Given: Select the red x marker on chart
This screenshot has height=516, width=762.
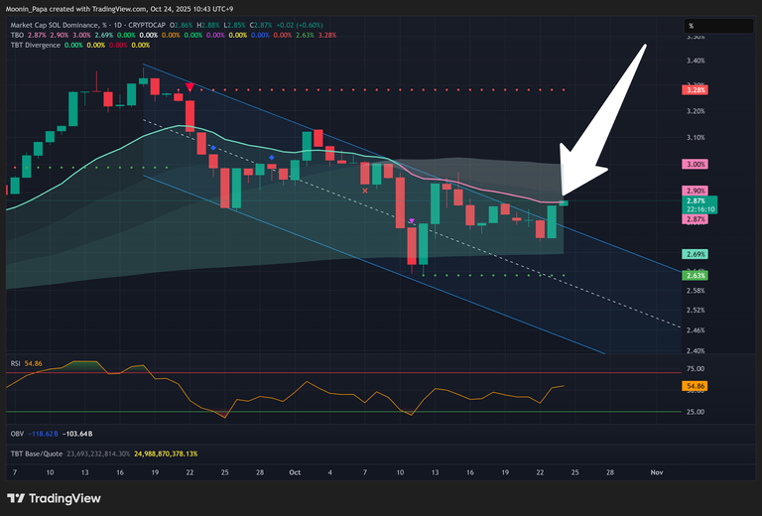Looking at the screenshot, I should tap(365, 190).
